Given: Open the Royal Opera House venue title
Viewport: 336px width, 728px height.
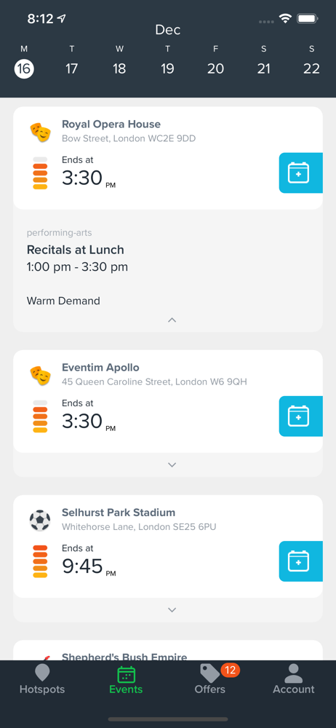Looking at the screenshot, I should (x=111, y=124).
